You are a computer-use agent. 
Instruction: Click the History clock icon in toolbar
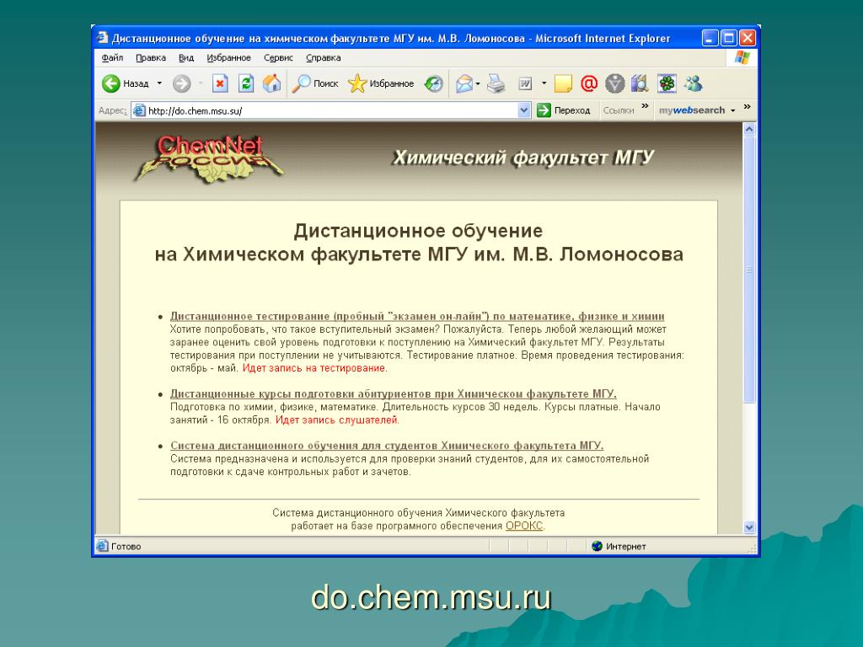(x=434, y=83)
